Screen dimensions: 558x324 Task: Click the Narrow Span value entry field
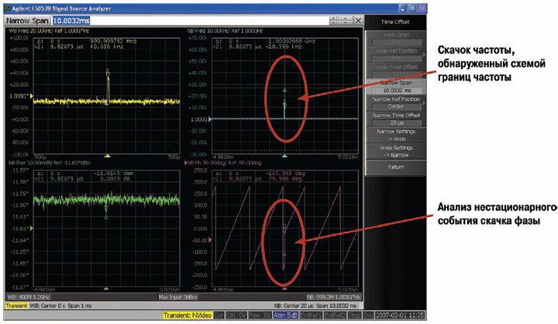coord(191,21)
